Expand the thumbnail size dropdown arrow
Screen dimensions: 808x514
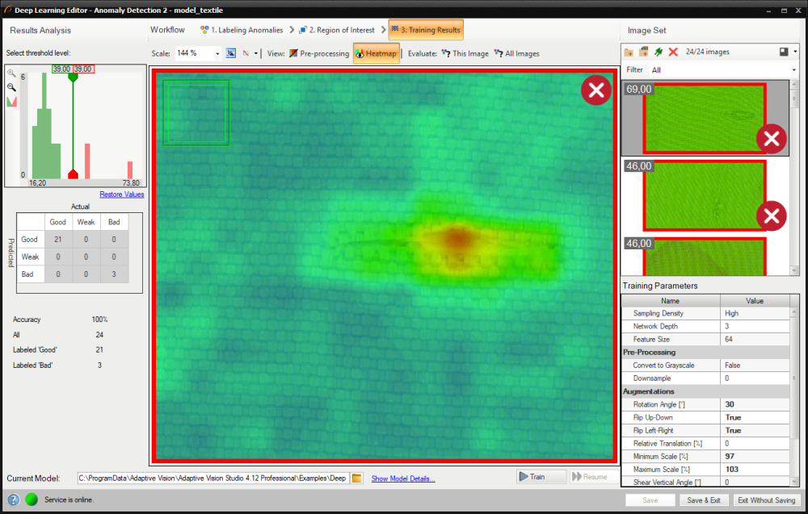pos(795,52)
